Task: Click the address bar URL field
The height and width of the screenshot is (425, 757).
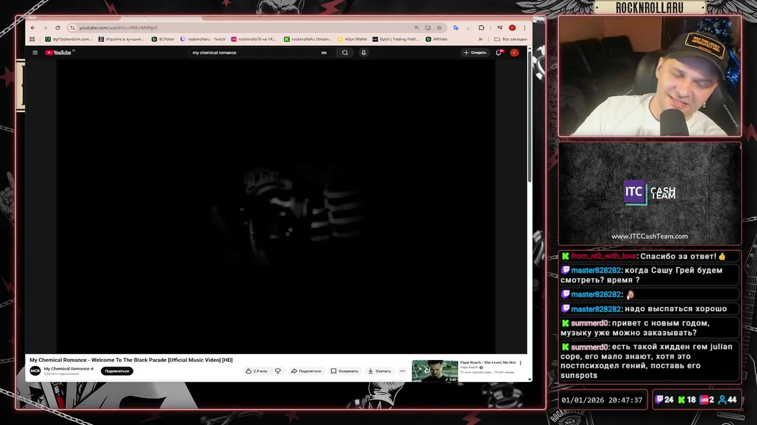Action: point(237,28)
